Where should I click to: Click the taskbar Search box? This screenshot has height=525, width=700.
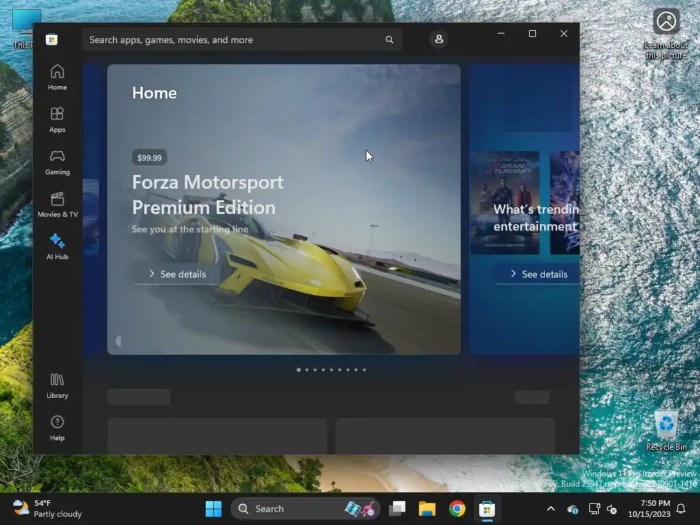305,509
